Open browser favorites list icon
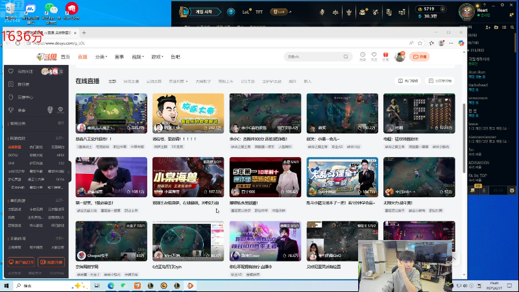 click(431, 43)
